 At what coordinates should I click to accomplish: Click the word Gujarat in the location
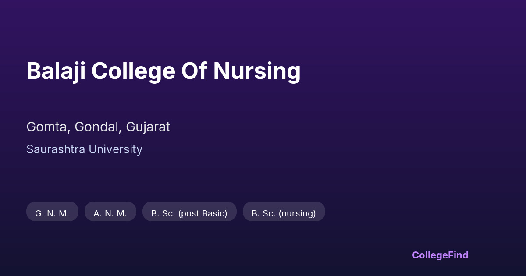pyautogui.click(x=148, y=127)
